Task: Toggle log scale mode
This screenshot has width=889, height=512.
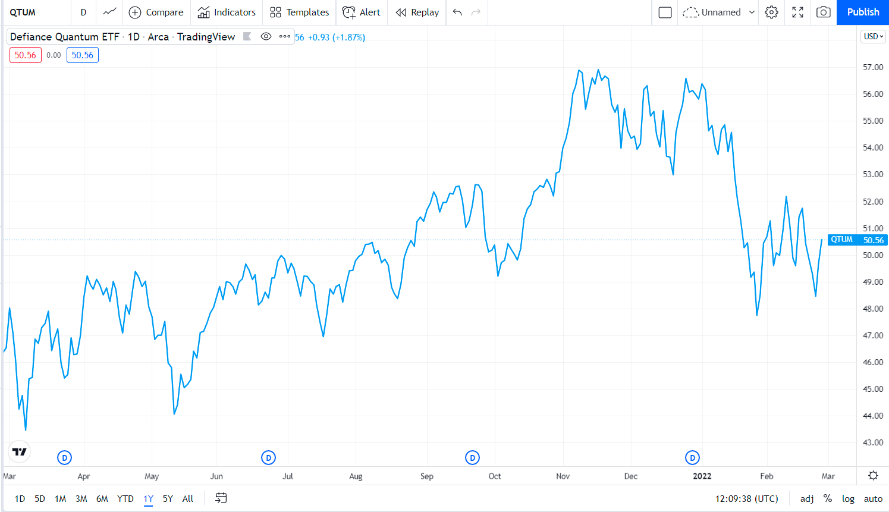Action: (x=849, y=498)
